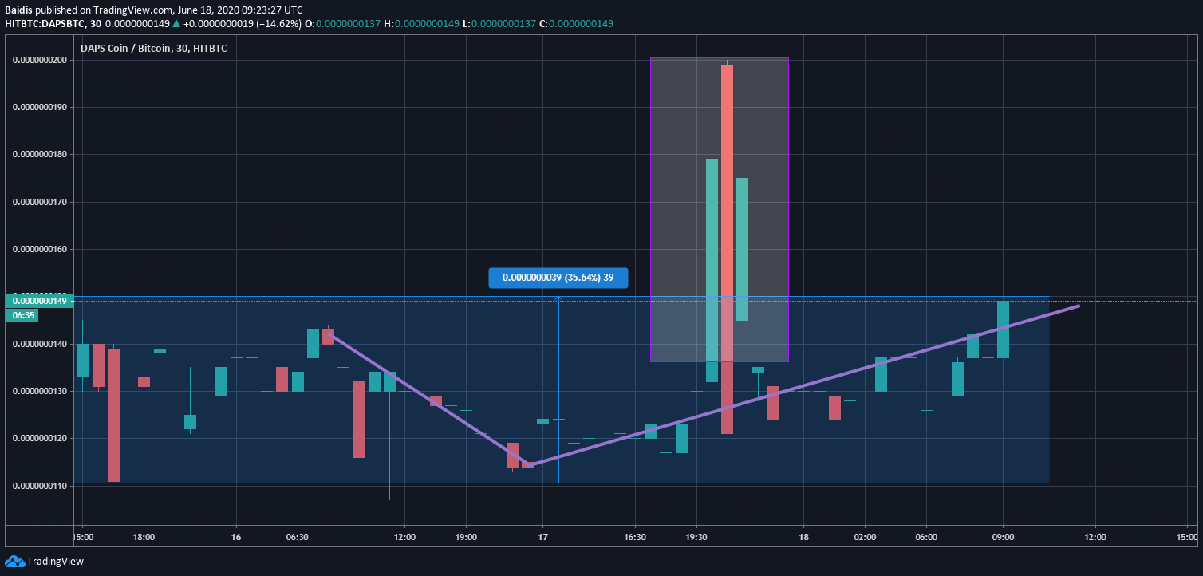Viewport: 1203px width, 576px height.
Task: Click the price axis label 0.0000000180
Action: pyautogui.click(x=39, y=154)
